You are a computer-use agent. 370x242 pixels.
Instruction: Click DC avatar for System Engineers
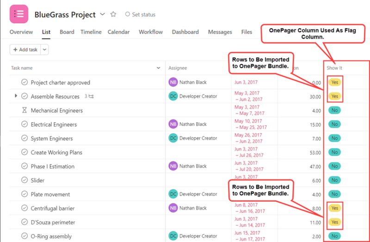click(173, 138)
